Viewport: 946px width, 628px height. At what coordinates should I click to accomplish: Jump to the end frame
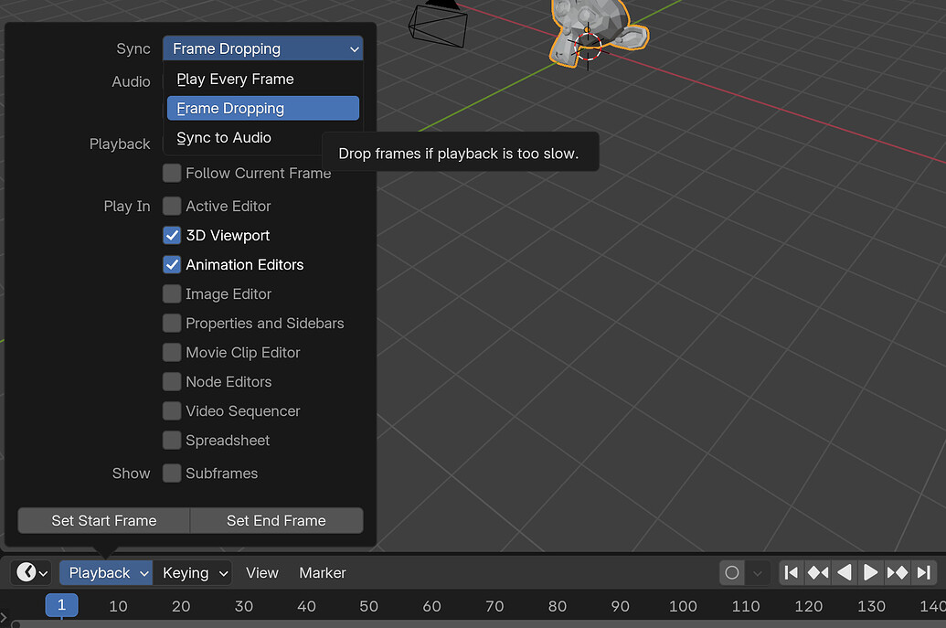point(923,572)
